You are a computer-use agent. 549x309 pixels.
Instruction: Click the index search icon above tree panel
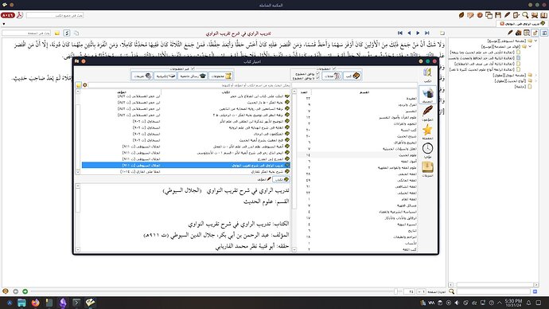click(x=527, y=33)
